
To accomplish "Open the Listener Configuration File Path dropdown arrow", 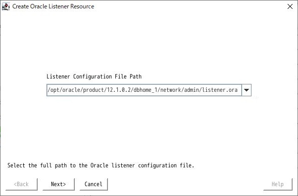I will coord(247,90).
